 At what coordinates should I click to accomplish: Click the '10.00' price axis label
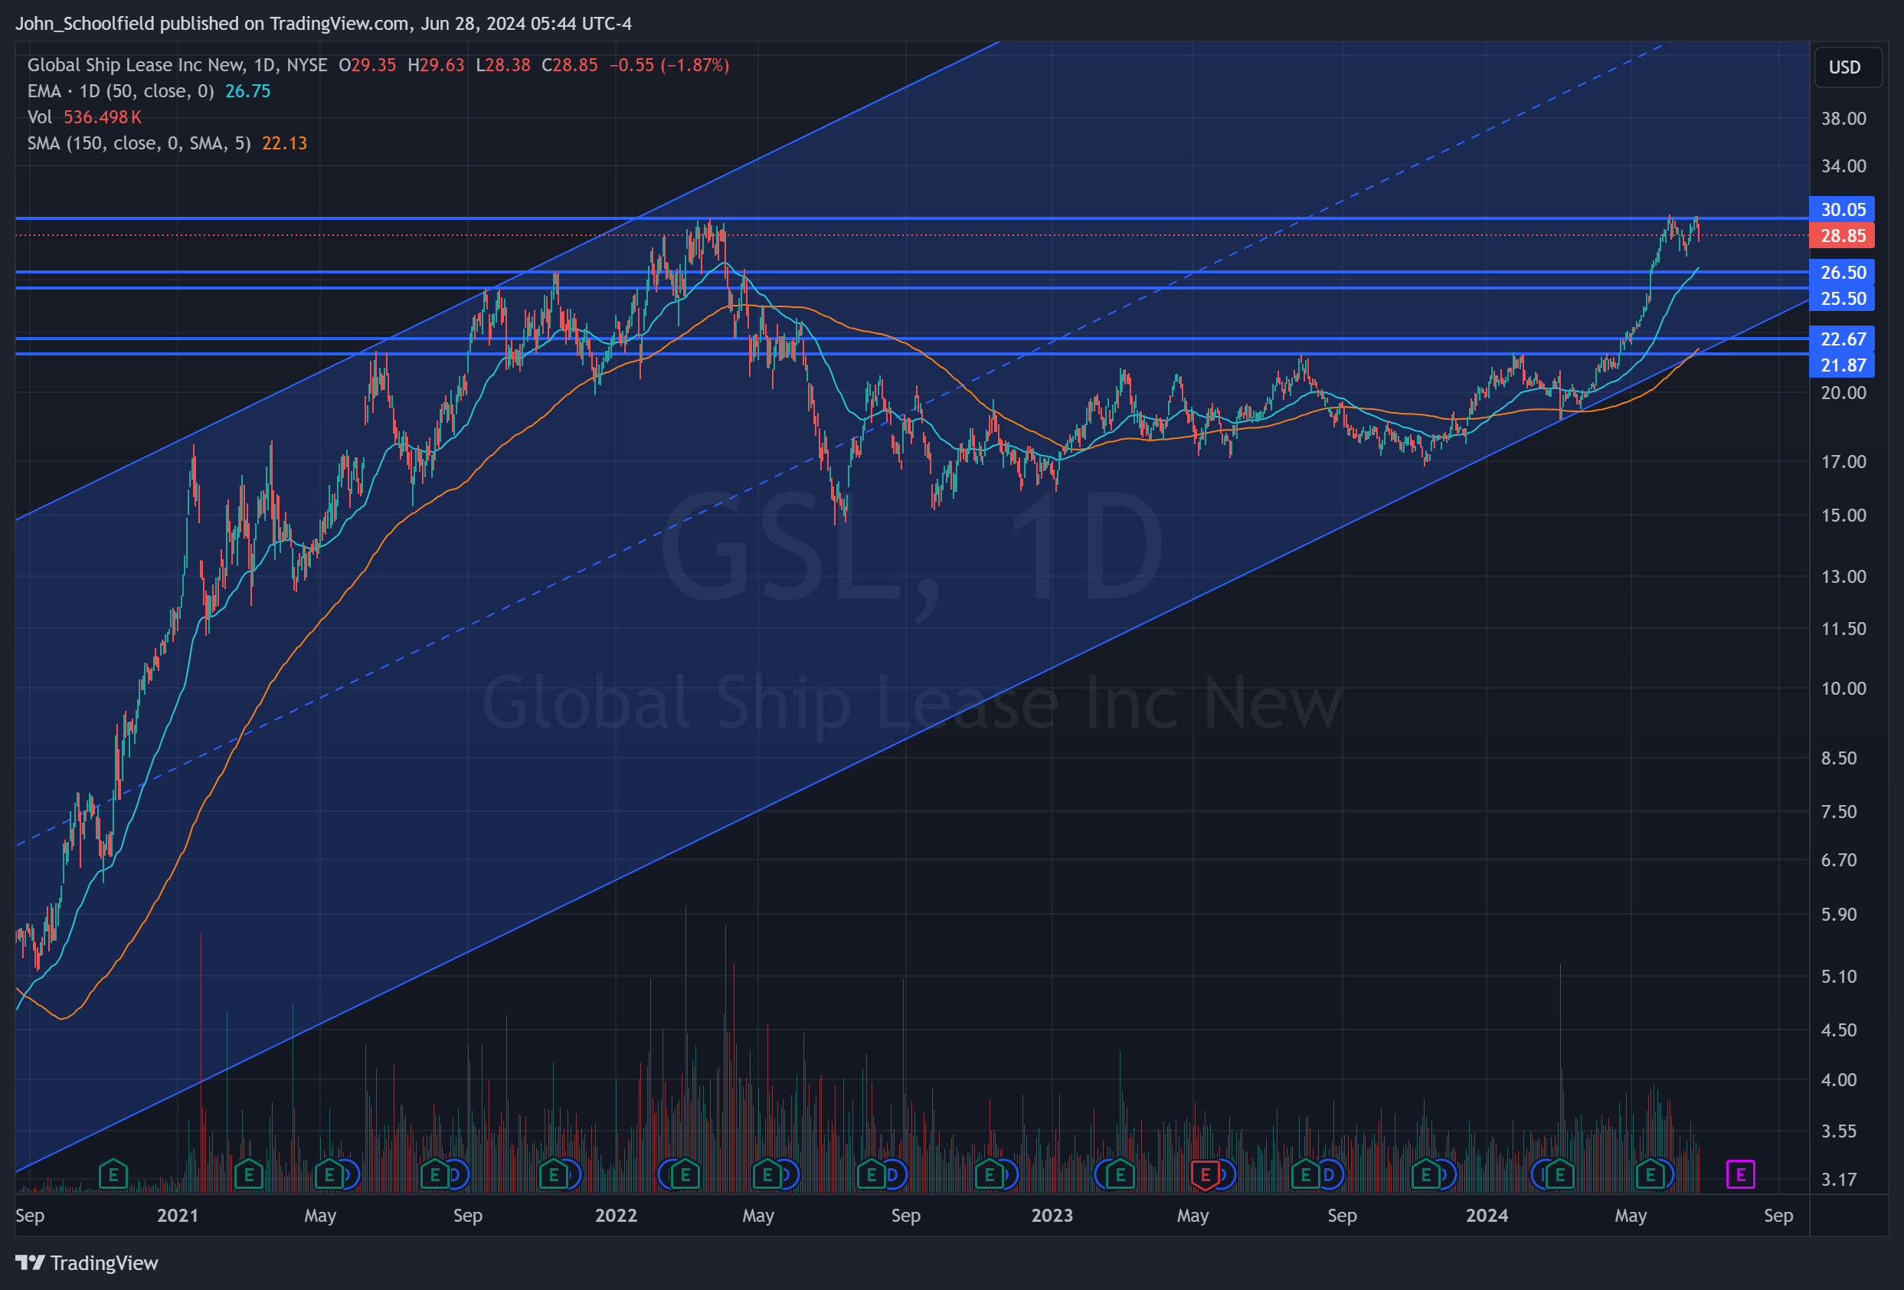(1843, 689)
